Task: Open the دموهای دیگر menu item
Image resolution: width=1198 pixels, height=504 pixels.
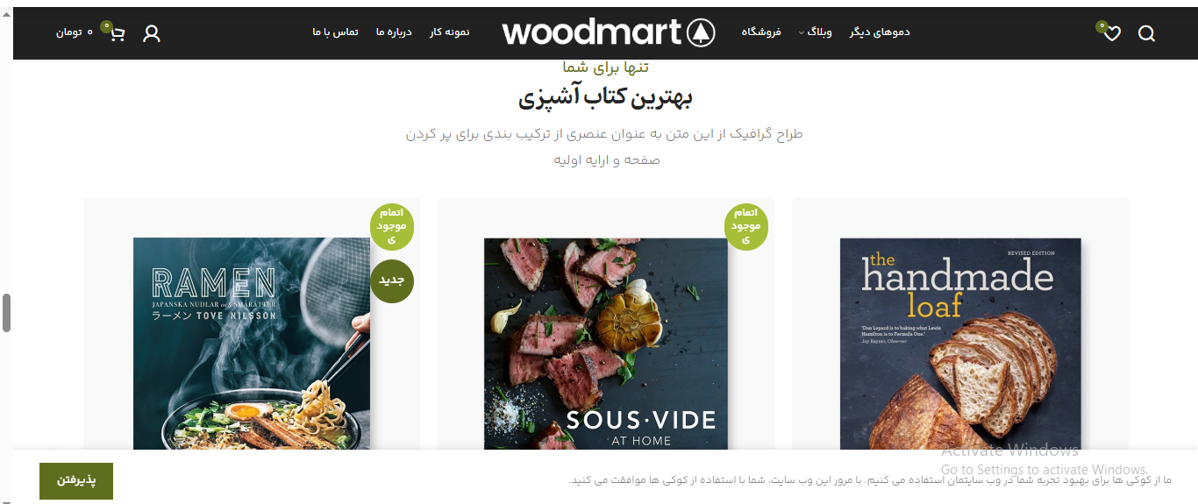Action: (880, 32)
